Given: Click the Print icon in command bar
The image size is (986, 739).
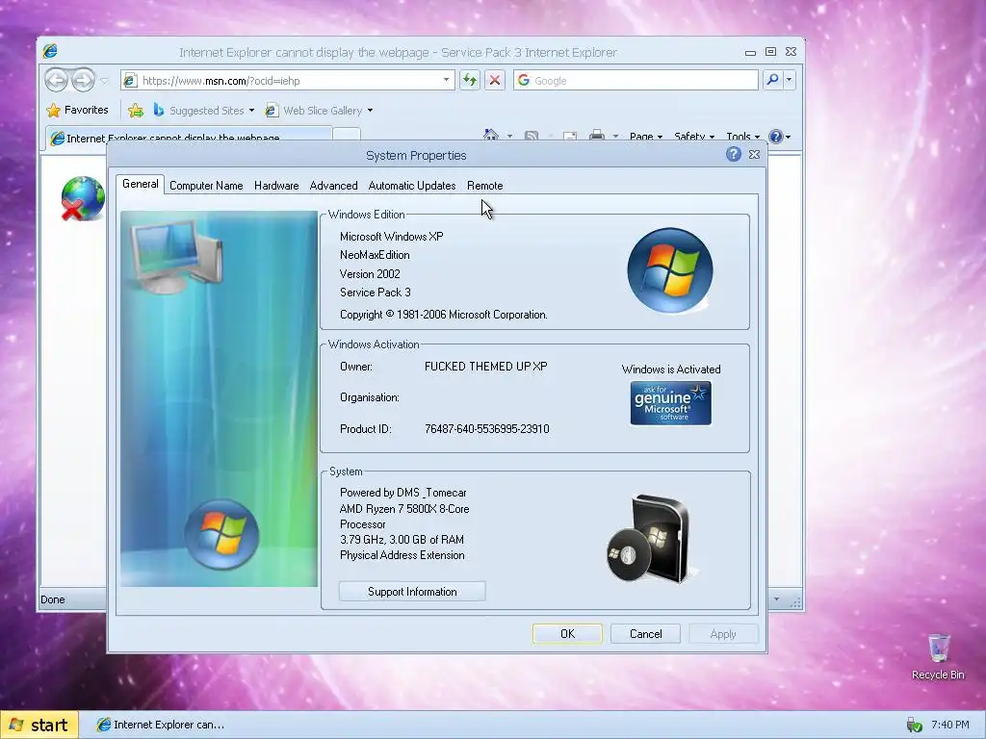Looking at the screenshot, I should 597,136.
